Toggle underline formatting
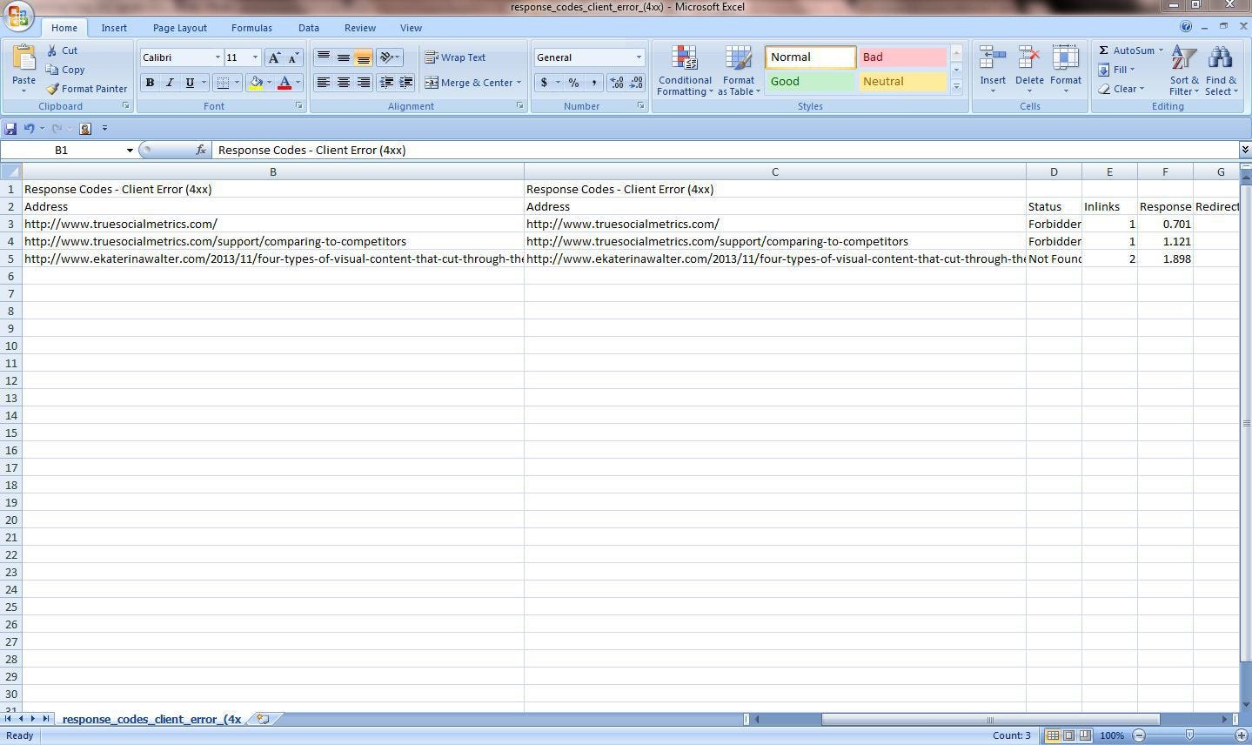Screen dimensions: 1252x745 (x=190, y=83)
